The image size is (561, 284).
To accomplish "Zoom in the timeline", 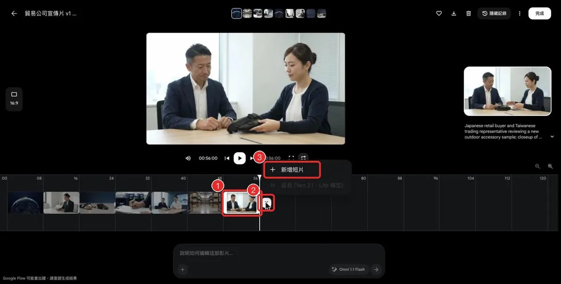I will [550, 166].
